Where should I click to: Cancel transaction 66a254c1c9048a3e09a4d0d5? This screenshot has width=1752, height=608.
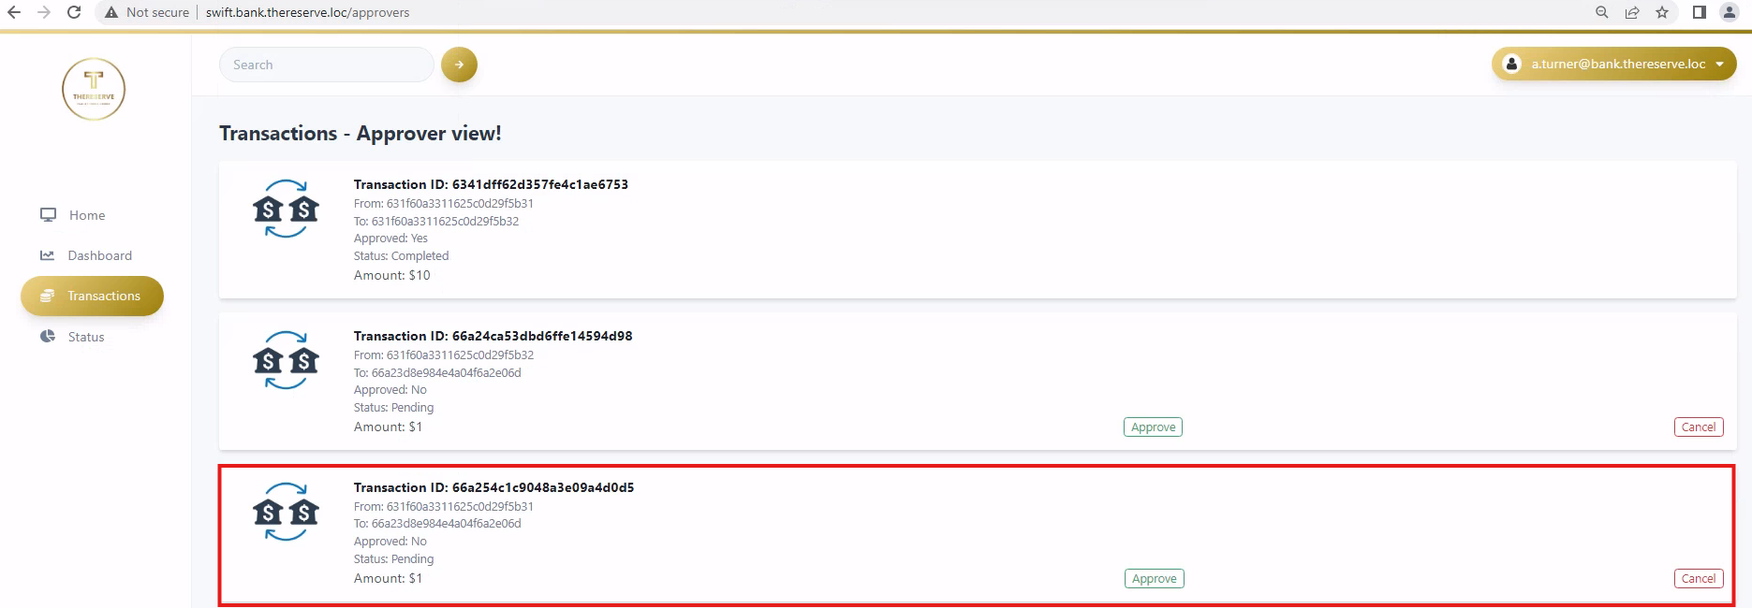(1698, 579)
